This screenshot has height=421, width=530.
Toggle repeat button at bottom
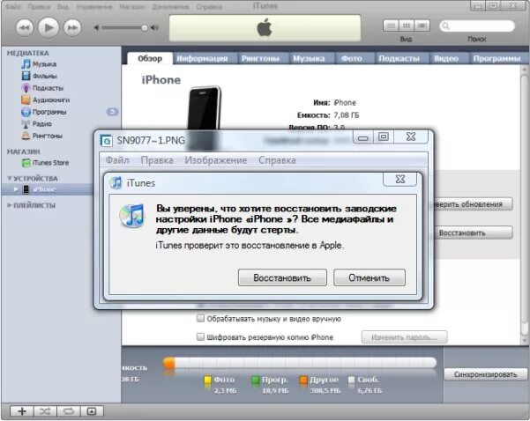pyautogui.click(x=69, y=411)
